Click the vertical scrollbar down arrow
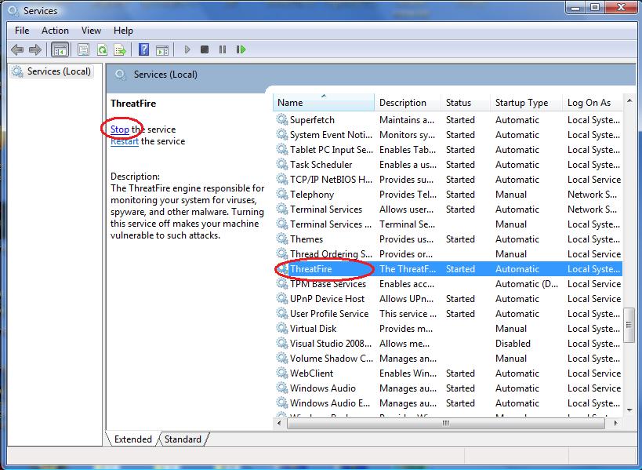This screenshot has height=470, width=642. (x=629, y=410)
